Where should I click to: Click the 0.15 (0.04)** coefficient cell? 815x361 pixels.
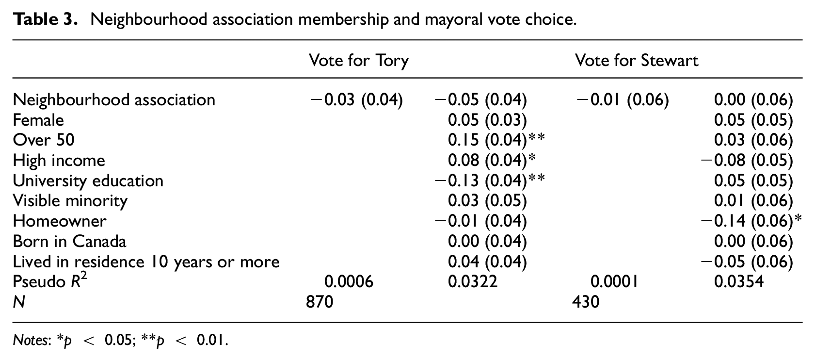pyautogui.click(x=496, y=140)
